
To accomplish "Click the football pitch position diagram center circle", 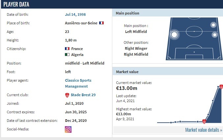I will click(x=194, y=31).
